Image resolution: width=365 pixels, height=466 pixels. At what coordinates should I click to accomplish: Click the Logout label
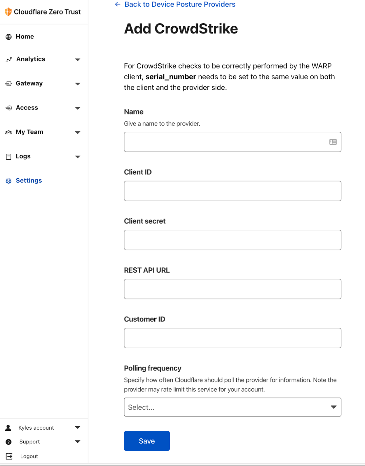pyautogui.click(x=29, y=456)
